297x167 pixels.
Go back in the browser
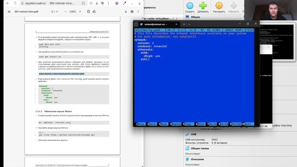click(x=7, y=3)
